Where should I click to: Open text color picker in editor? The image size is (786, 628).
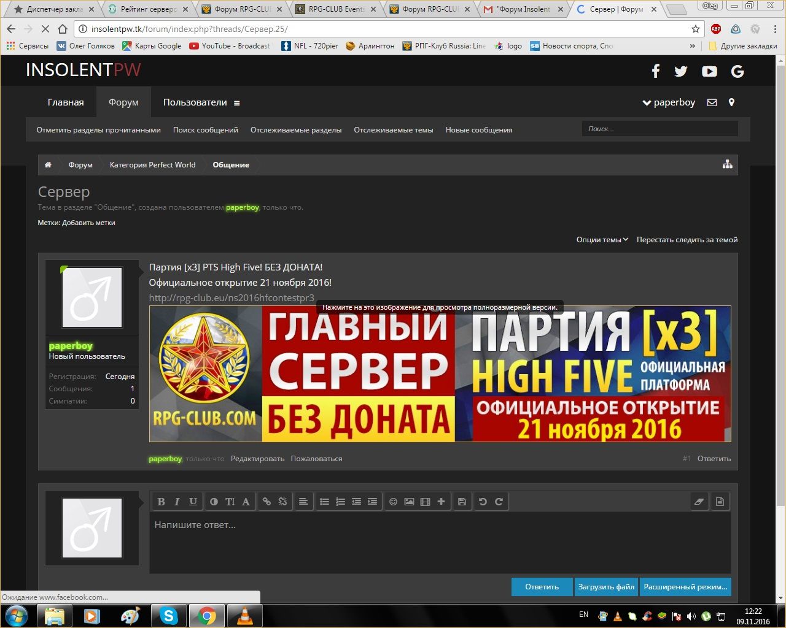214,502
